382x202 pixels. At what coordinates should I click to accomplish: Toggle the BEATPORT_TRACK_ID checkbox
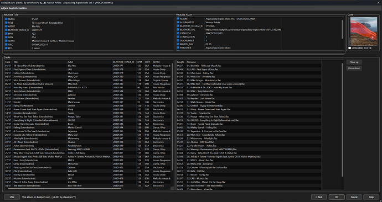click(x=6, y=30)
